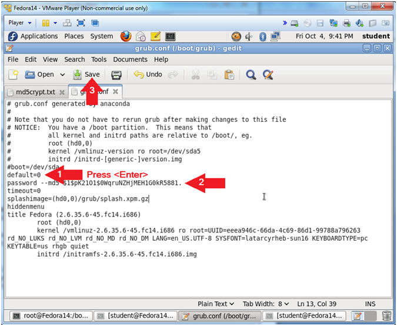This screenshot has height=326, width=397.
Task: Open the Search menu
Action: 75,59
